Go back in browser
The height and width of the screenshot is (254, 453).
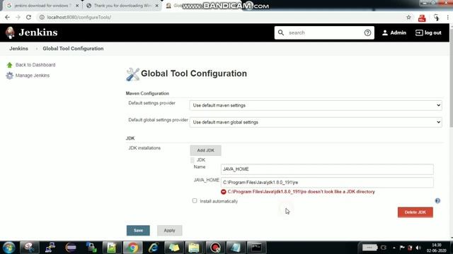[x=7, y=17]
